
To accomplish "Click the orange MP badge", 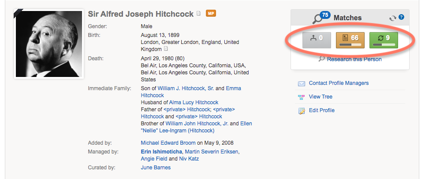I will tap(211, 13).
